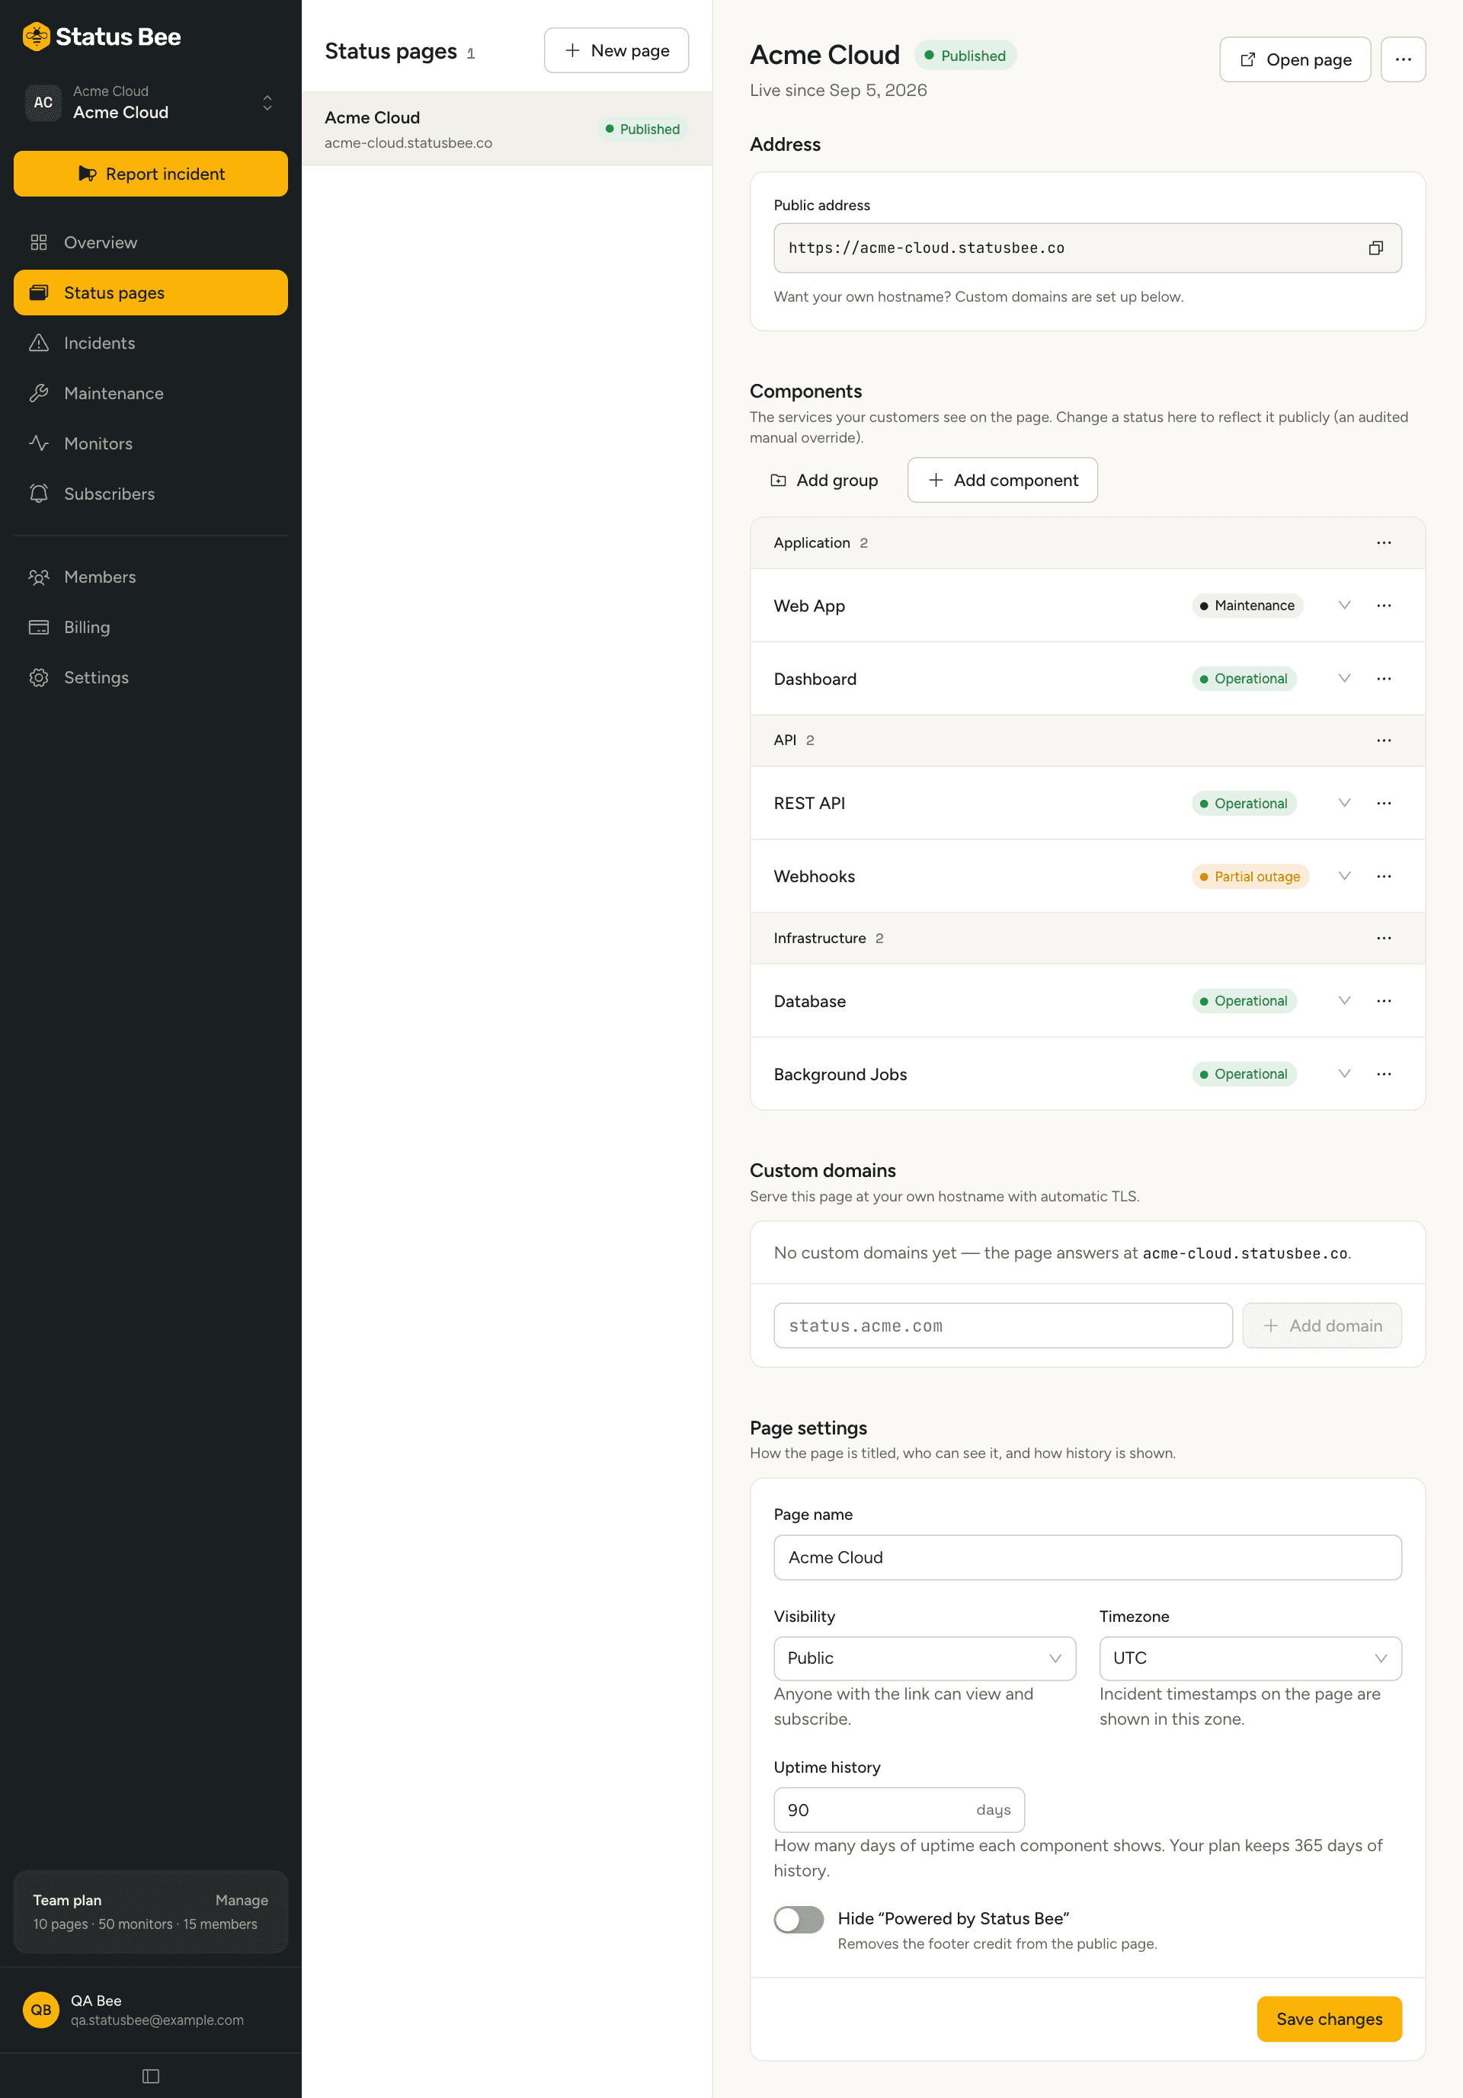Image resolution: width=1463 pixels, height=2098 pixels.
Task: Click Add group button
Action: tap(824, 480)
